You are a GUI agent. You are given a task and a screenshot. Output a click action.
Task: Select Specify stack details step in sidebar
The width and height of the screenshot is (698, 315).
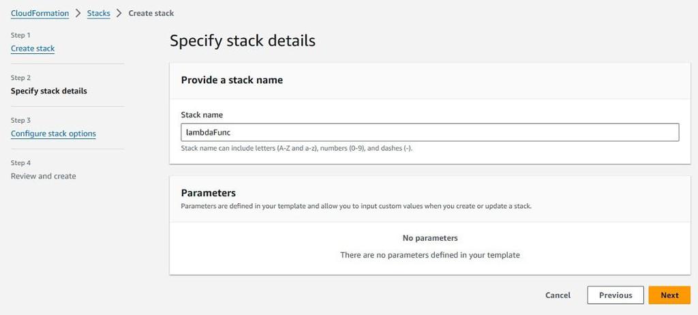coord(49,91)
